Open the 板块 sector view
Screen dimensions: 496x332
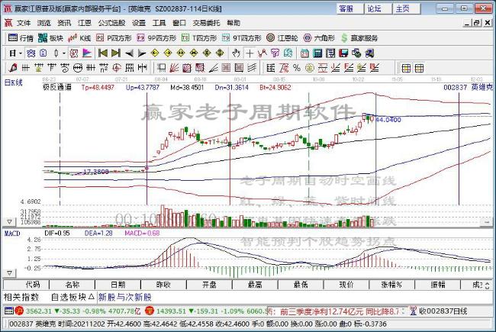coord(50,38)
